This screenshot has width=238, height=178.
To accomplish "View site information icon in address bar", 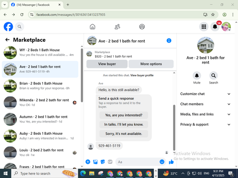I will 32,15.
